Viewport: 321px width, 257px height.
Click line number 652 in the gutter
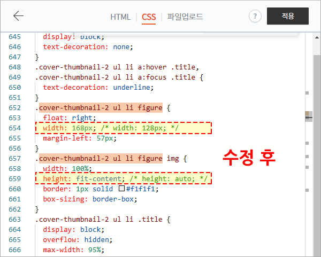(15, 108)
